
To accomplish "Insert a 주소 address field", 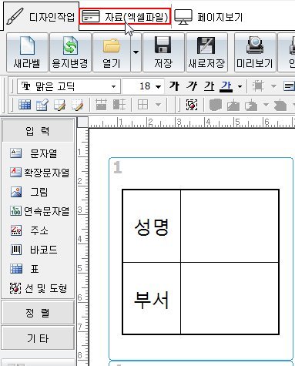I will click(x=28, y=230).
